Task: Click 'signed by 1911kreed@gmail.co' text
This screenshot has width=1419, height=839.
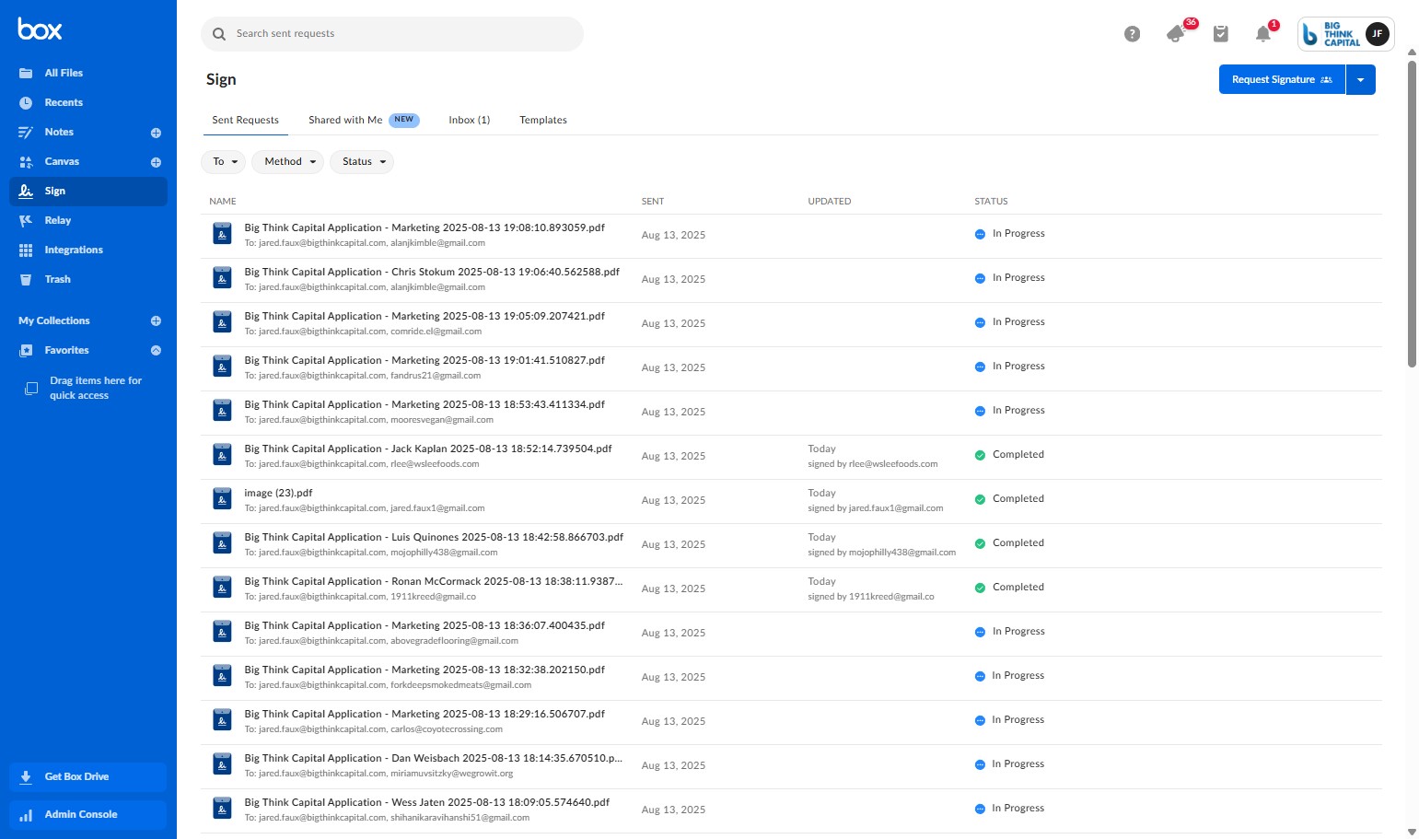Action: 871,597
